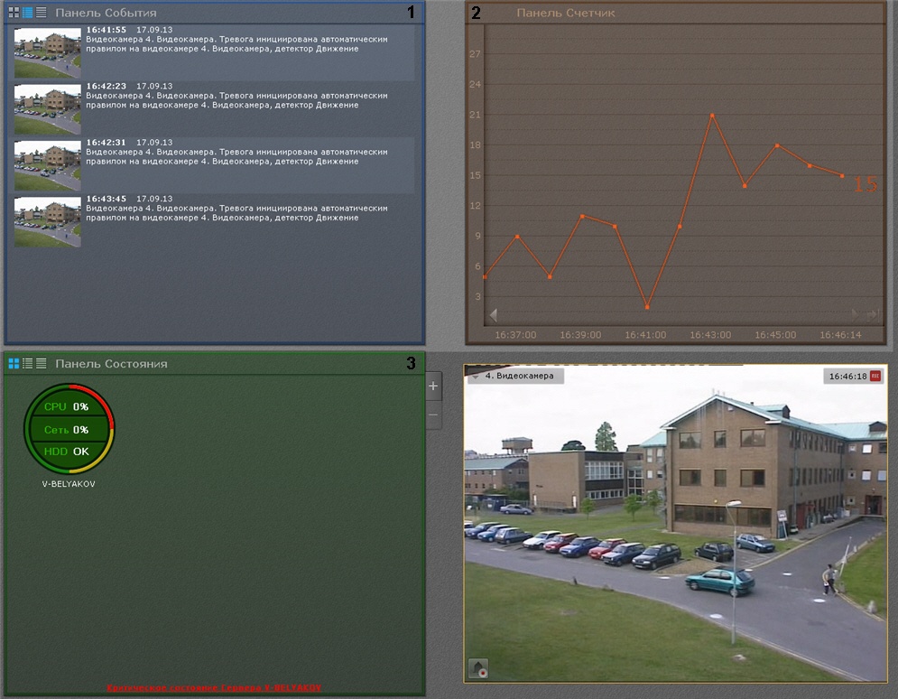Select detailed list view in Status panel

coord(27,363)
